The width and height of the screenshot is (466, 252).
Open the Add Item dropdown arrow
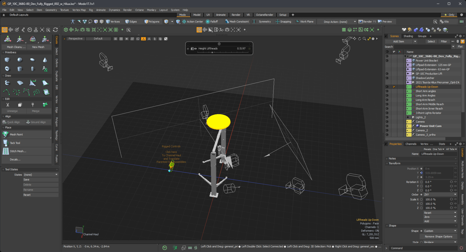(415, 42)
